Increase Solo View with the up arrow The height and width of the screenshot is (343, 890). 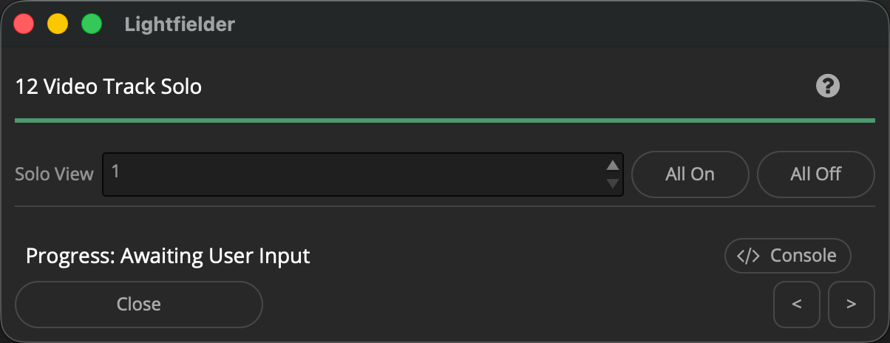[x=612, y=166]
